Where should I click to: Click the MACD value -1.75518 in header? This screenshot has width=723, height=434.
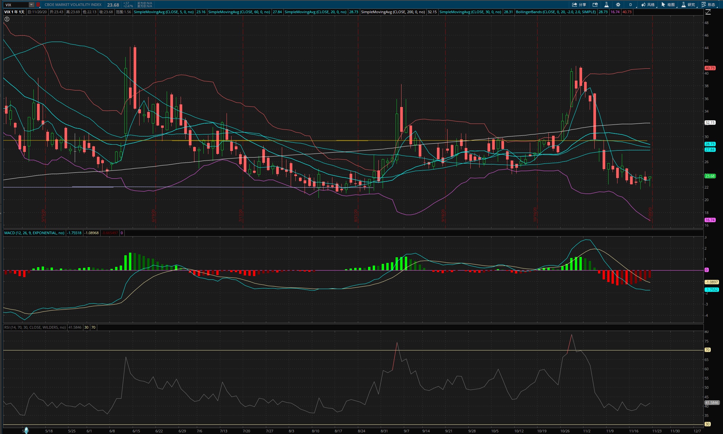point(74,233)
